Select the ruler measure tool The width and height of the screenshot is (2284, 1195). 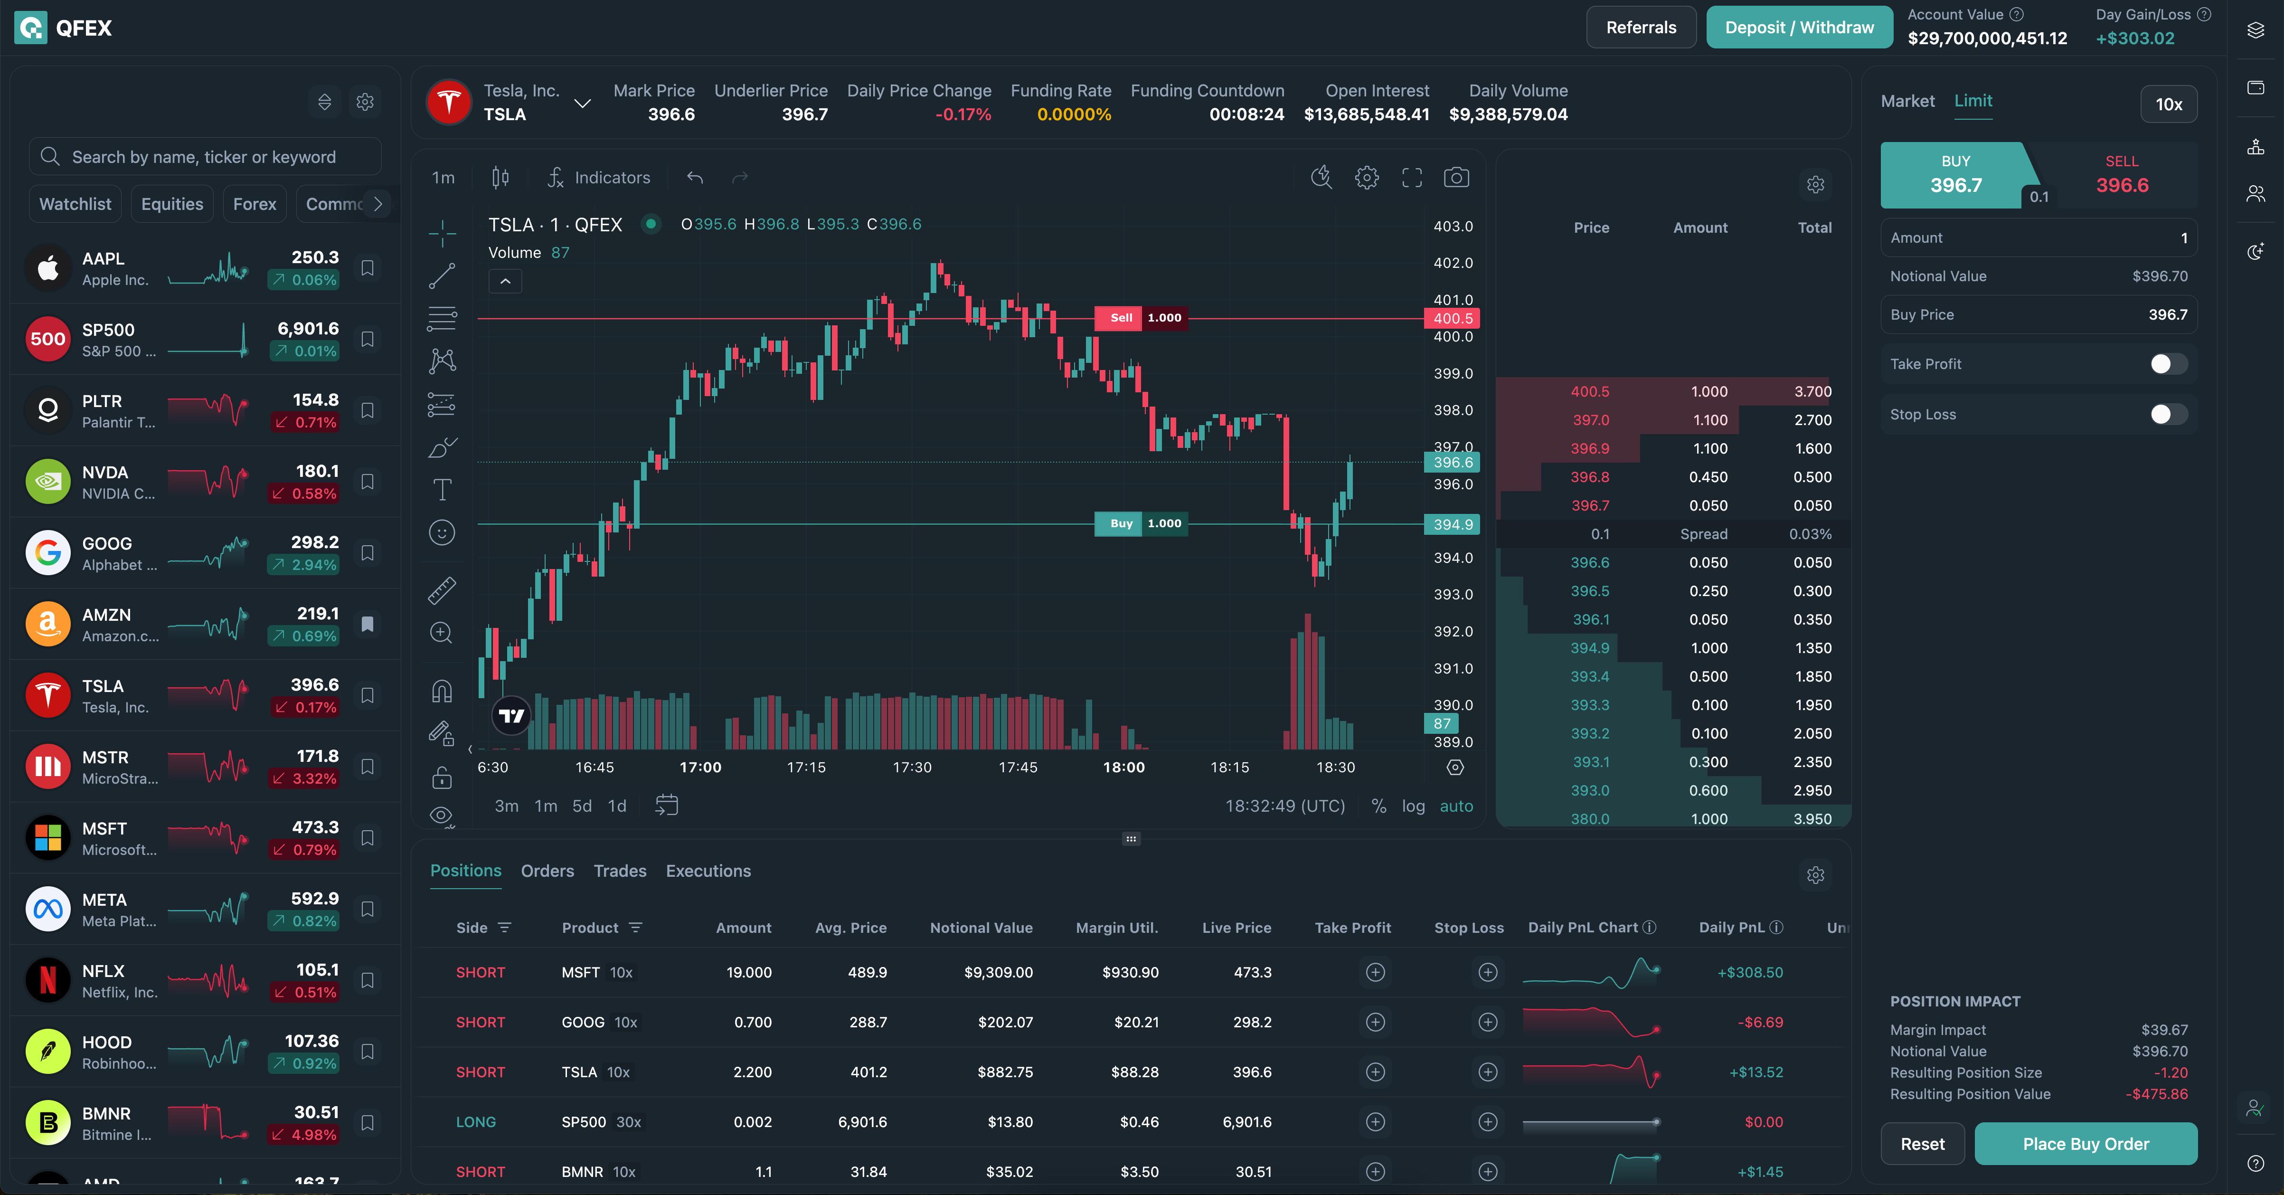pyautogui.click(x=442, y=590)
